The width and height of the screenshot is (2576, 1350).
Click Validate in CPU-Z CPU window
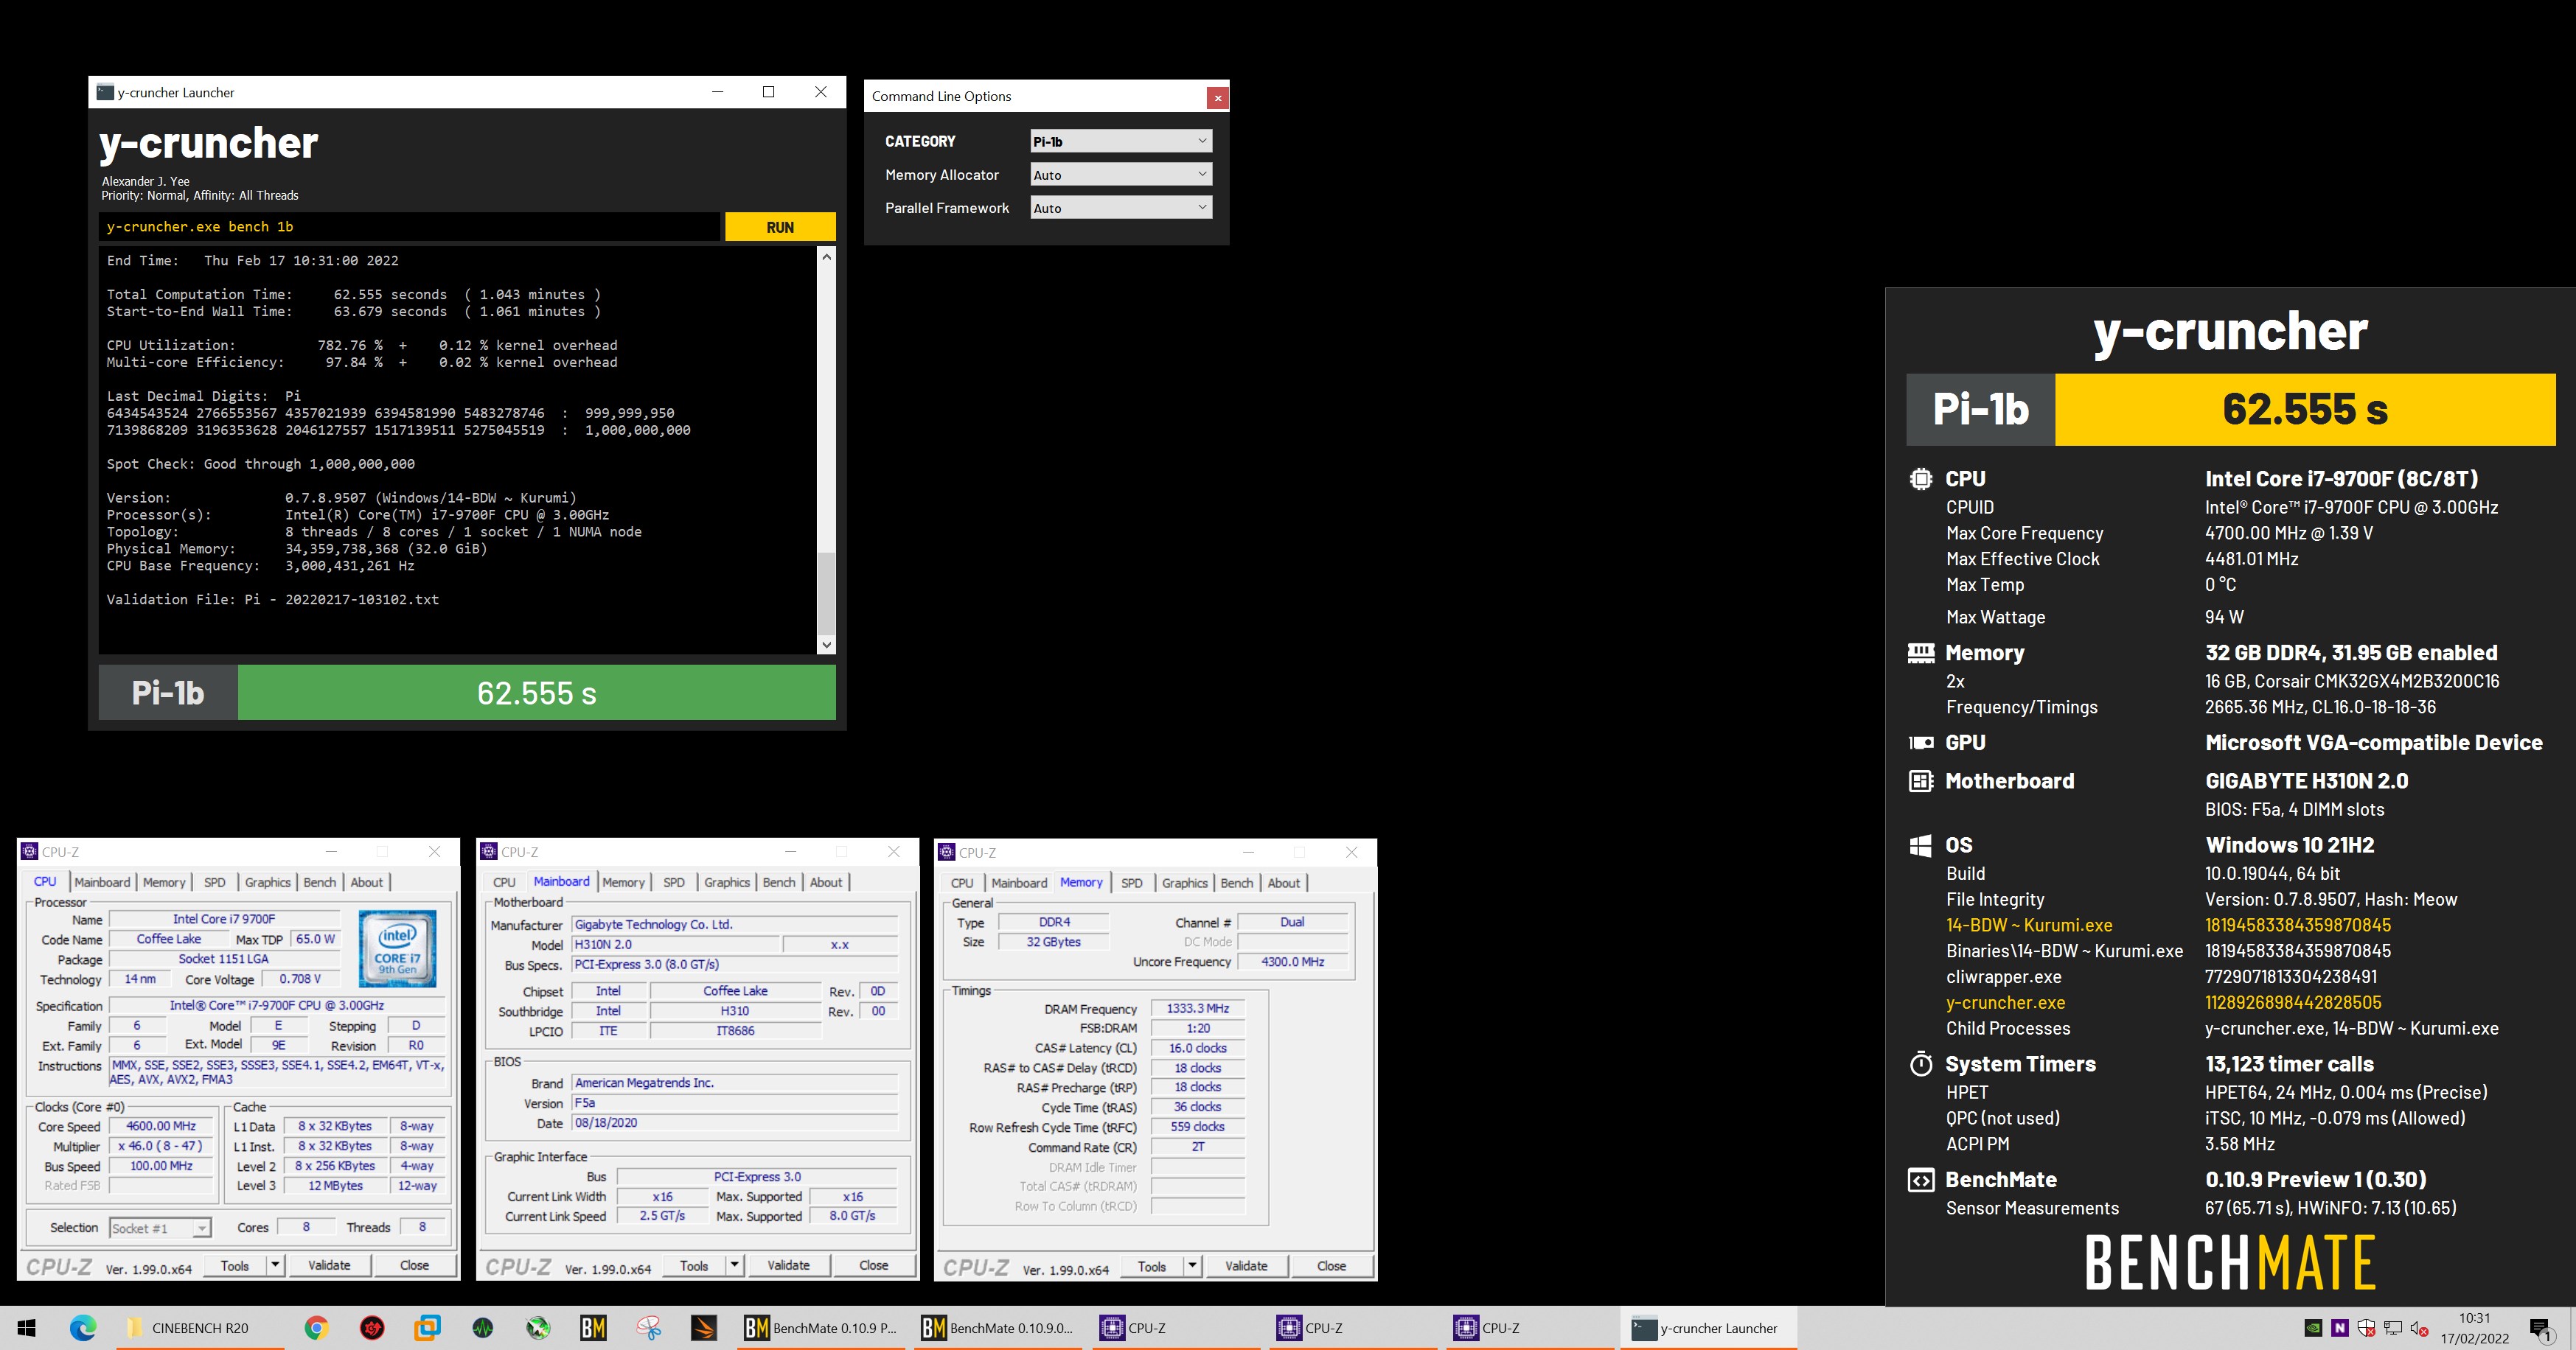coord(329,1265)
